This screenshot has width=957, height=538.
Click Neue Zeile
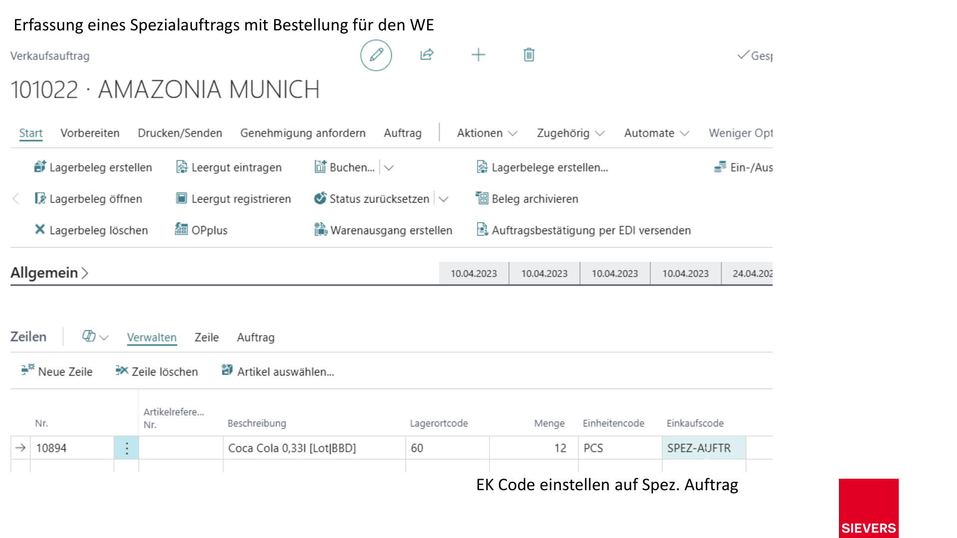click(57, 372)
